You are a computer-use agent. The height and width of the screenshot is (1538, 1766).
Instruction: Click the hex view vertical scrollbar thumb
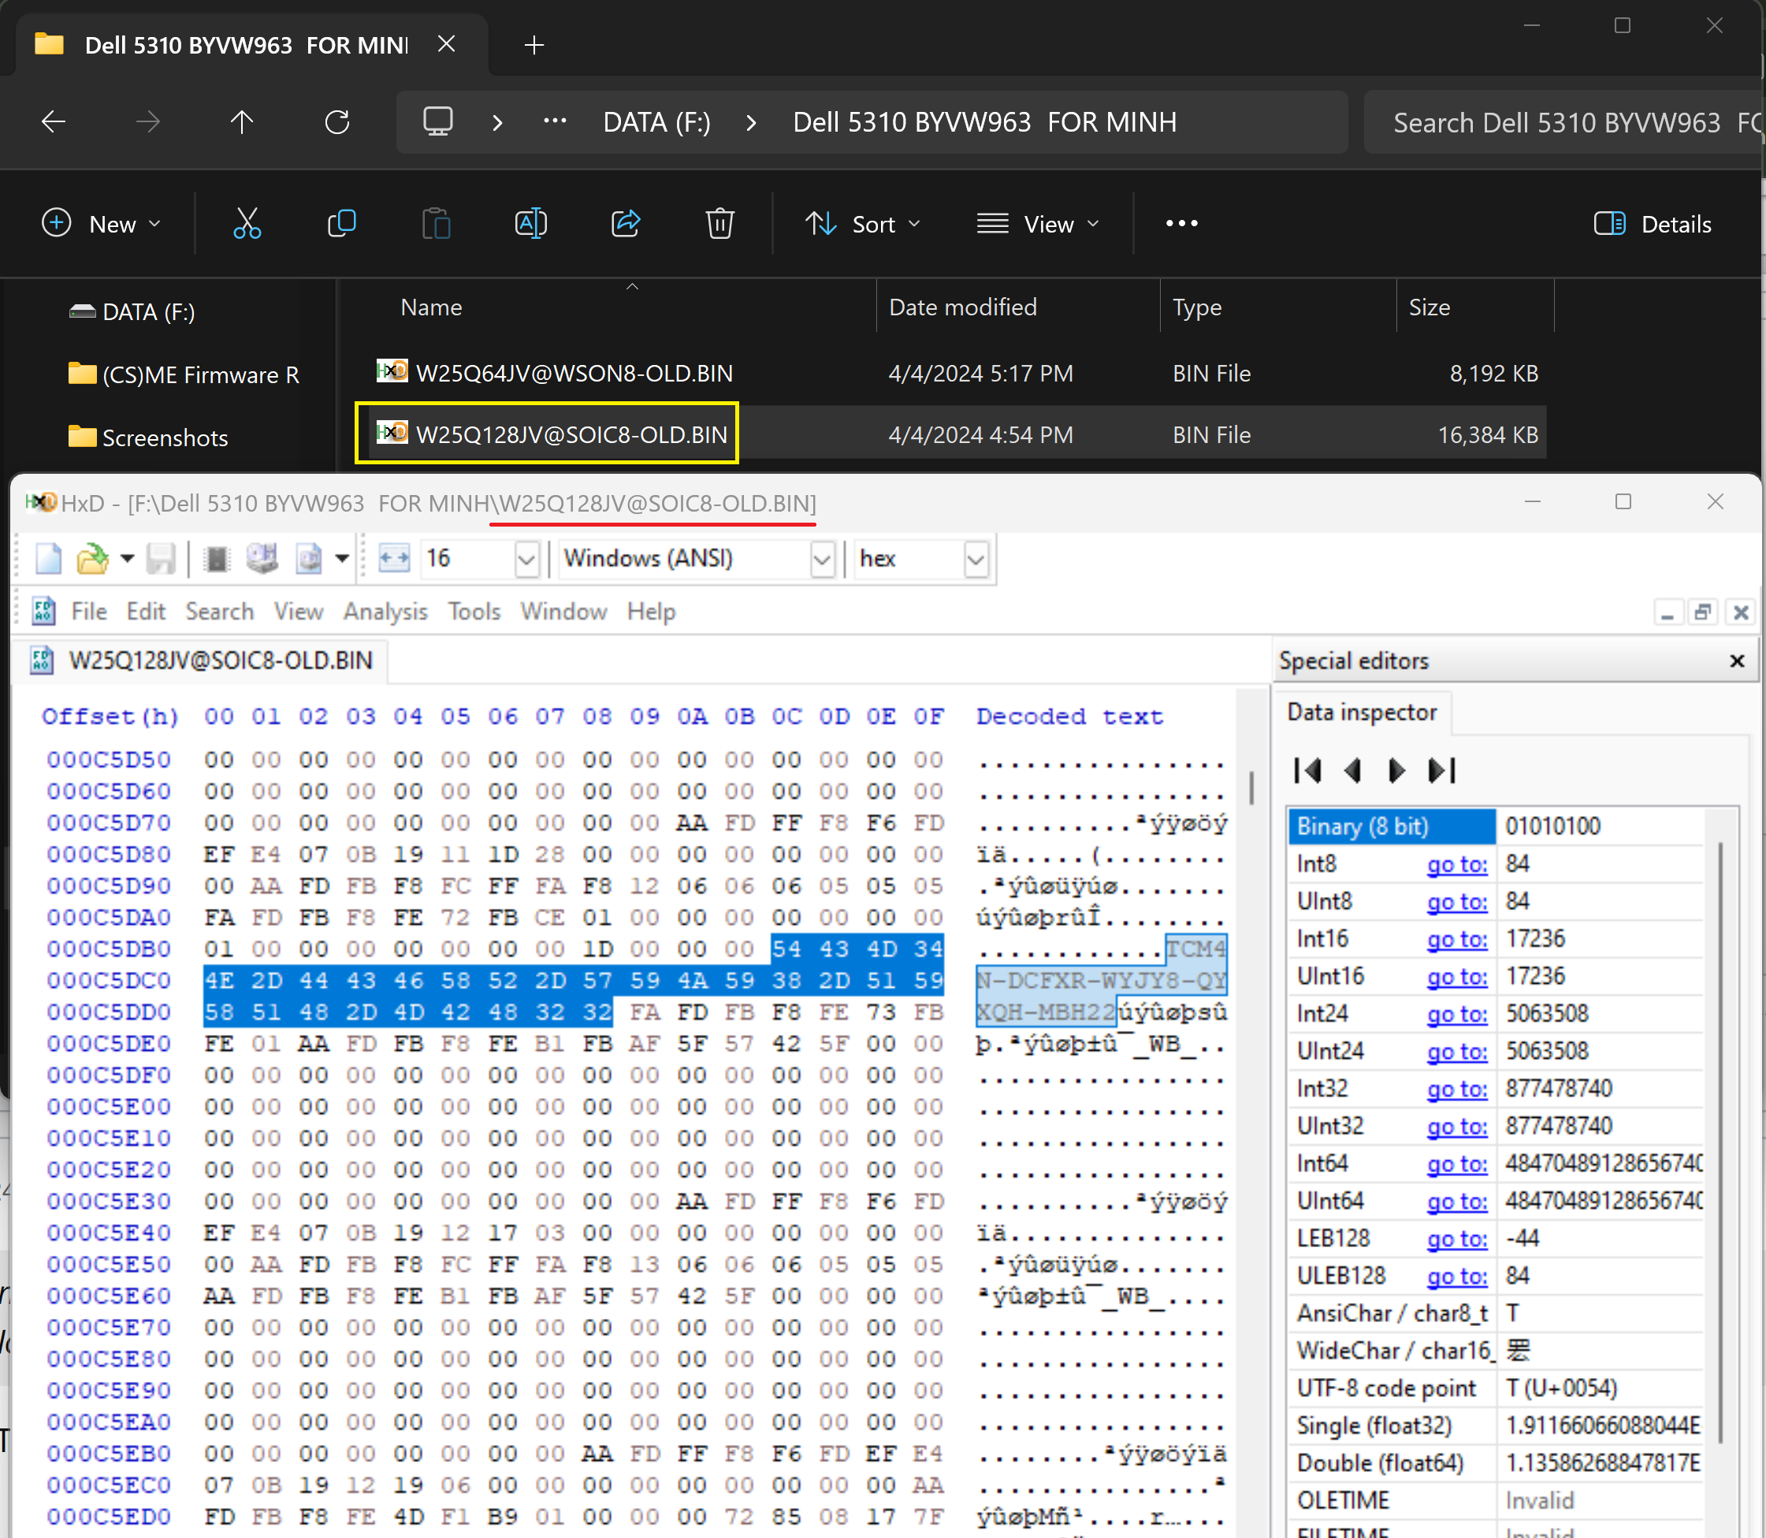[1251, 787]
